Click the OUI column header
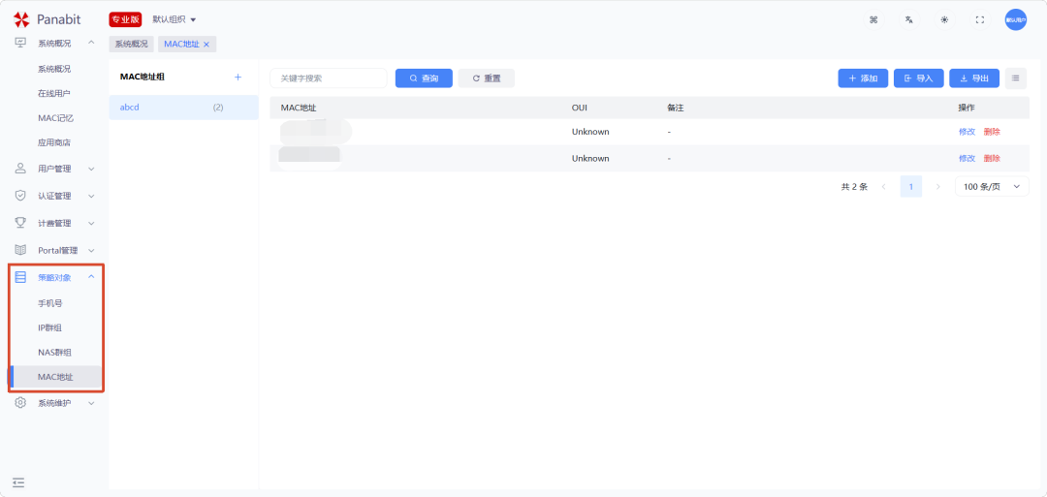Viewport: 1047px width, 497px height. coord(580,108)
